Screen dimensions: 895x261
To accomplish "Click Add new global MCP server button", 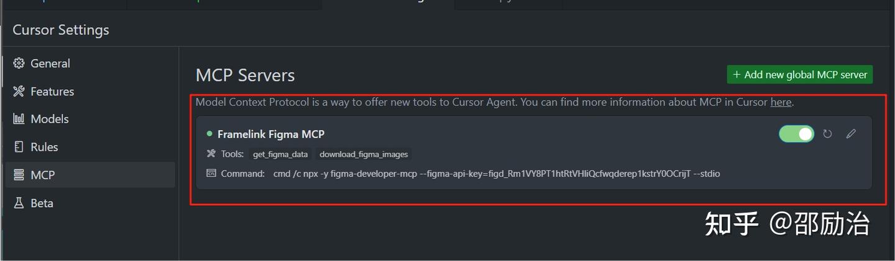I will point(799,74).
